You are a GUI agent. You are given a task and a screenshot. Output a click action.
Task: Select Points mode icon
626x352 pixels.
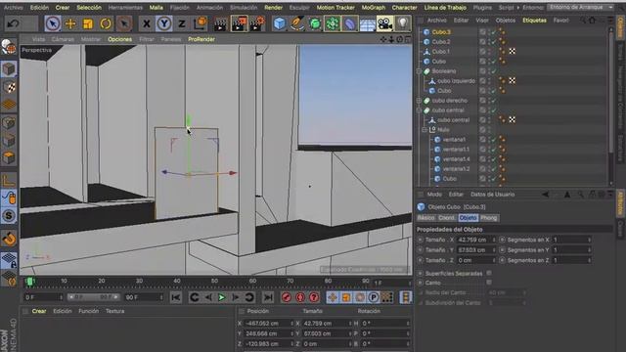point(9,123)
